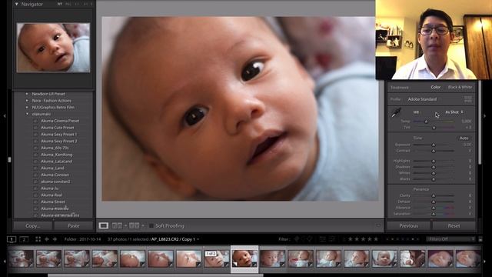
Task: Go back with filmstrip left arrow
Action: [x=47, y=239]
